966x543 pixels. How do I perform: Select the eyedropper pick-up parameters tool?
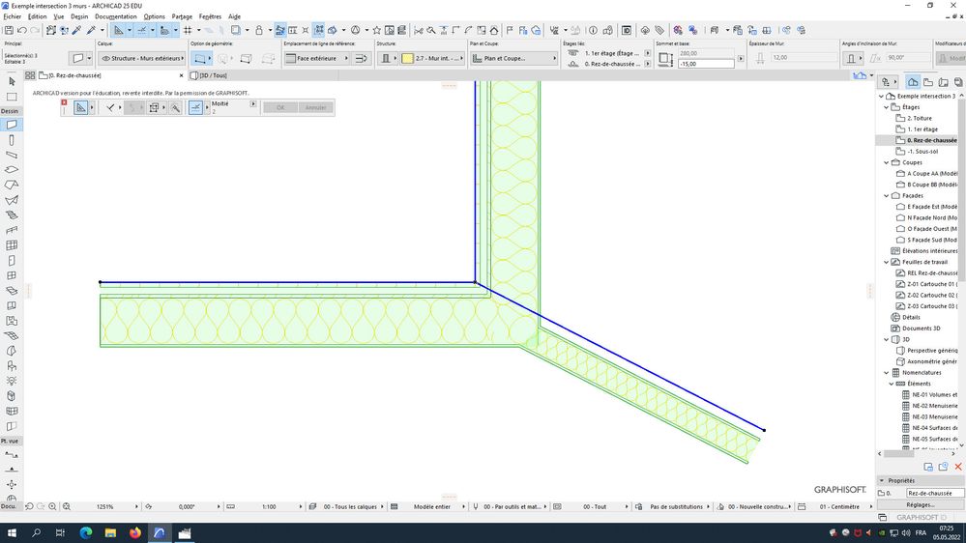[x=76, y=30]
